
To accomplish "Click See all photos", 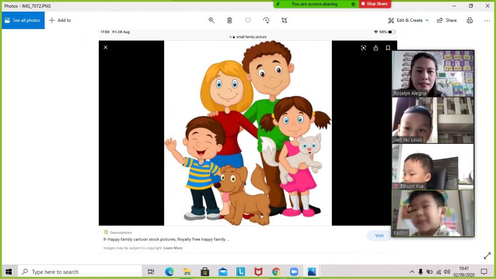I will coord(23,20).
